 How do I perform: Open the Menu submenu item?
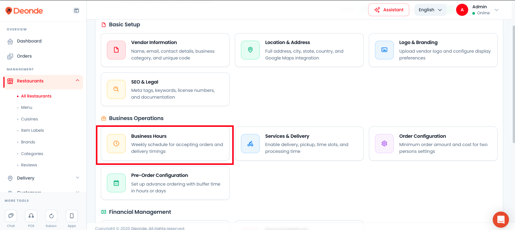point(26,108)
